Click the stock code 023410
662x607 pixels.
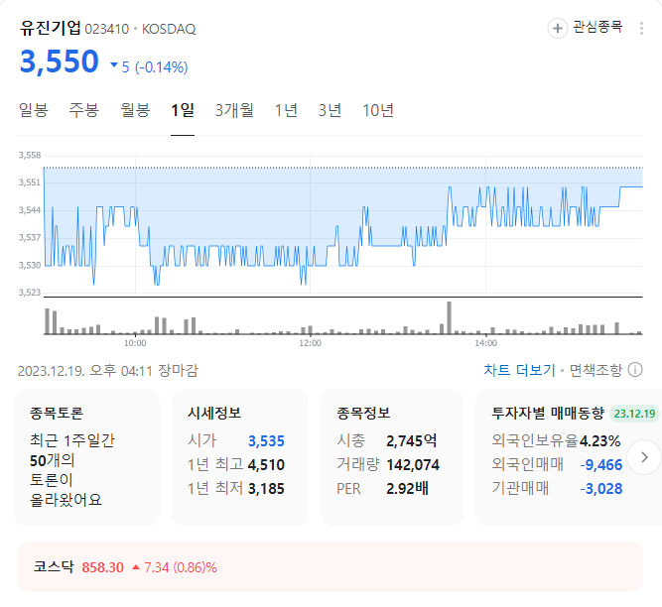coord(107,29)
